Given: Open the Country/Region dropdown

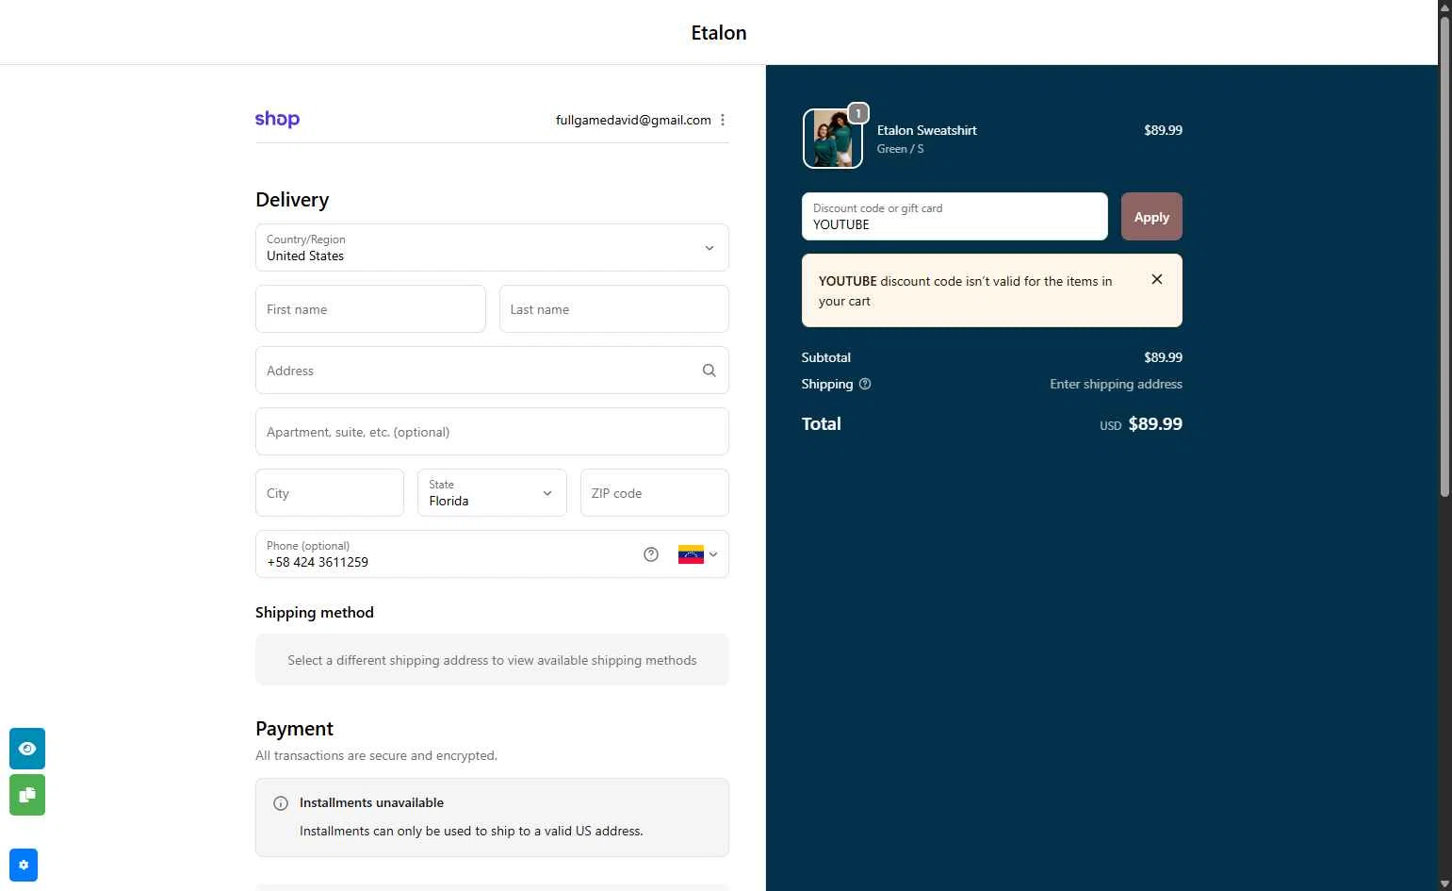Looking at the screenshot, I should [x=492, y=248].
